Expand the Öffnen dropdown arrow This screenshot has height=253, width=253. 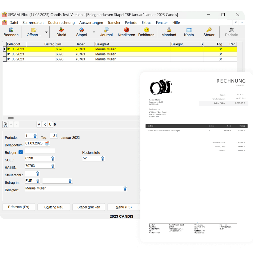click(x=46, y=32)
